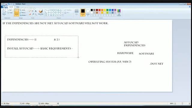Select the Rounded rectangle shape
The image size is (192, 108).
56,10
